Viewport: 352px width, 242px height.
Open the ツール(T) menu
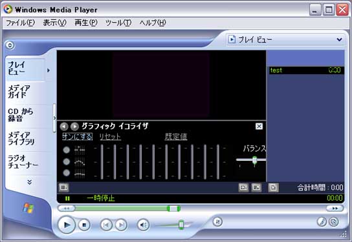click(118, 23)
